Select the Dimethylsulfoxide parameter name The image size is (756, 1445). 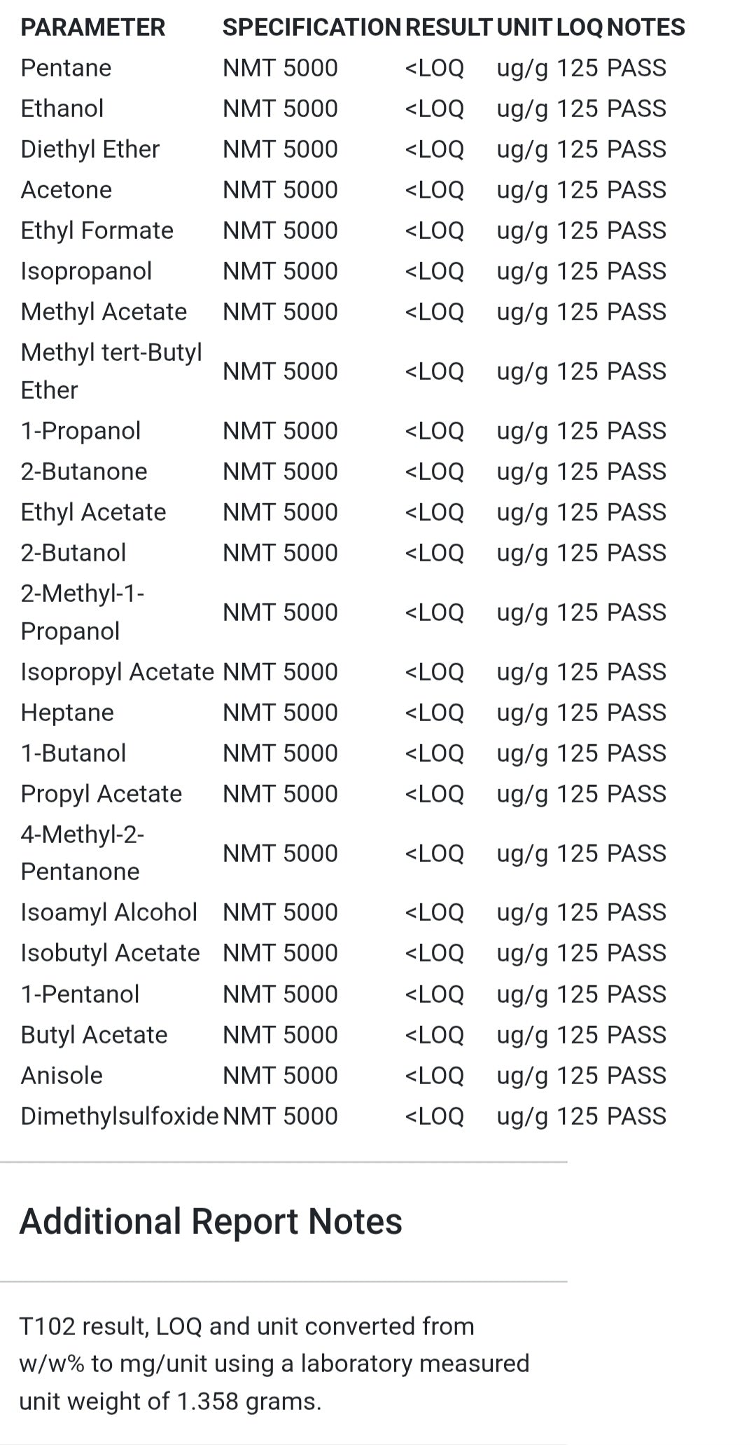(119, 1116)
